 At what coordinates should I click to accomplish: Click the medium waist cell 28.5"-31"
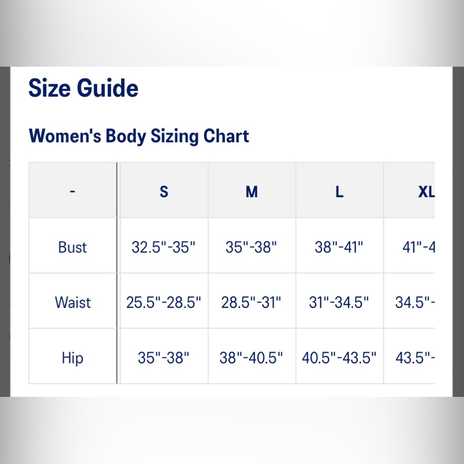point(251,303)
